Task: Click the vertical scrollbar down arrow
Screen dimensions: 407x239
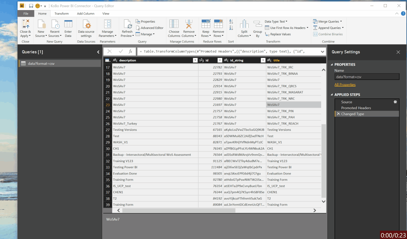Action: [324, 202]
